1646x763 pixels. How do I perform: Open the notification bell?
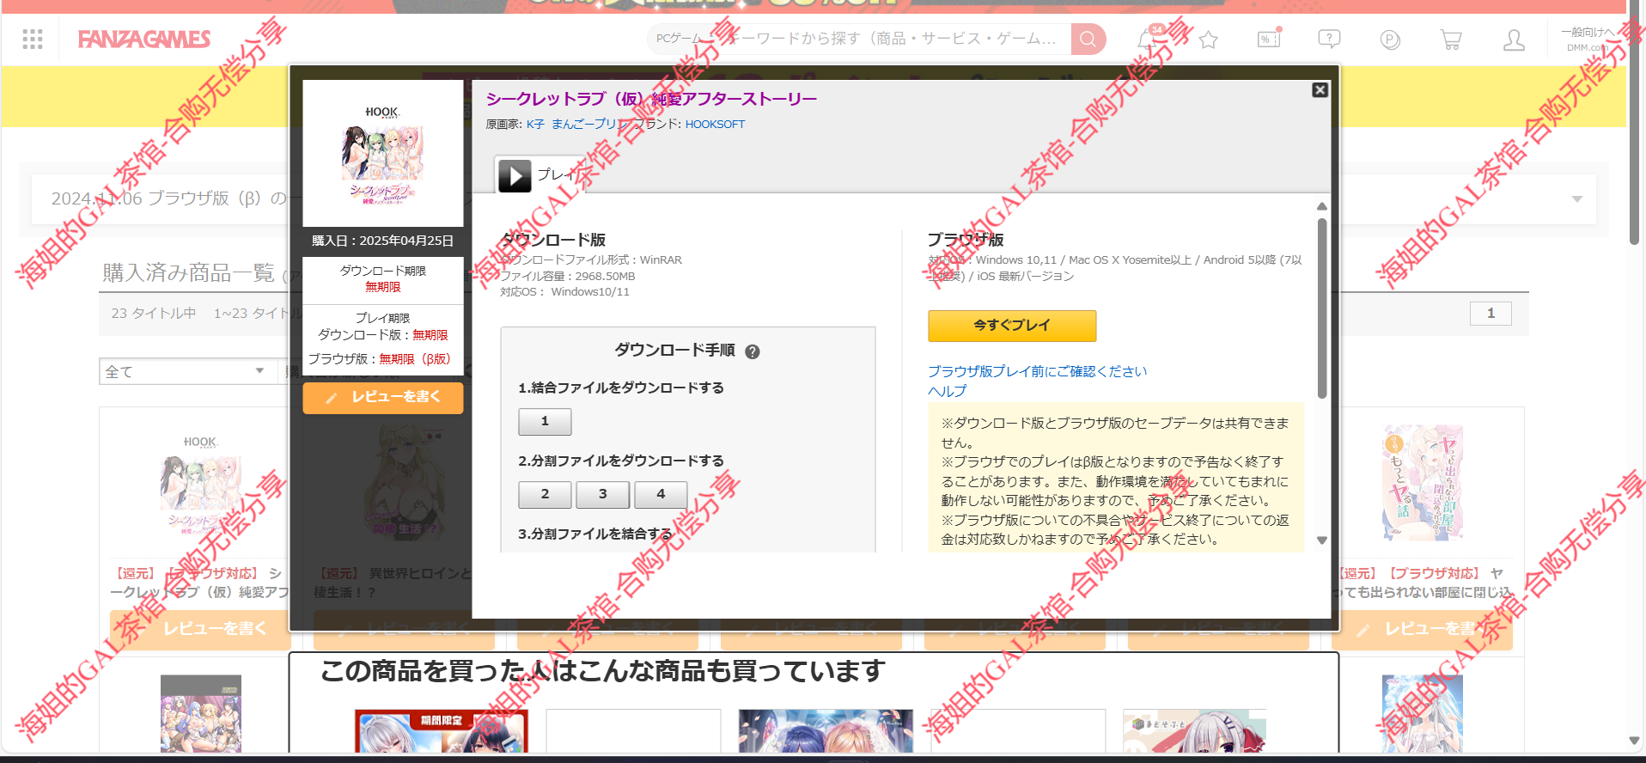[x=1149, y=39]
